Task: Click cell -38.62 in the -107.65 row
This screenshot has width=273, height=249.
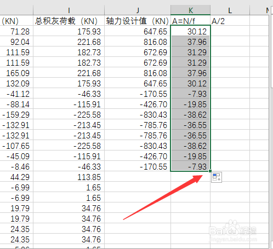Action: (190, 145)
